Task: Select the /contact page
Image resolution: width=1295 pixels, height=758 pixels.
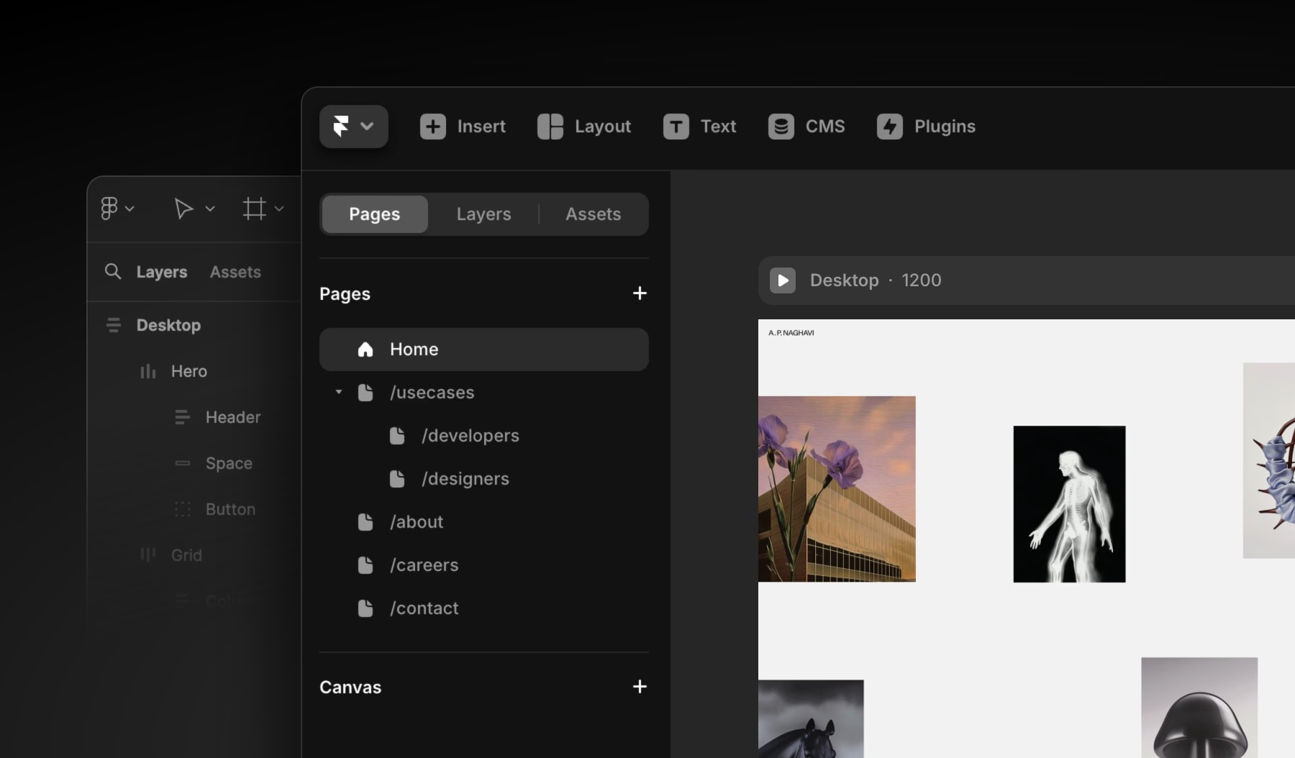Action: click(x=424, y=608)
